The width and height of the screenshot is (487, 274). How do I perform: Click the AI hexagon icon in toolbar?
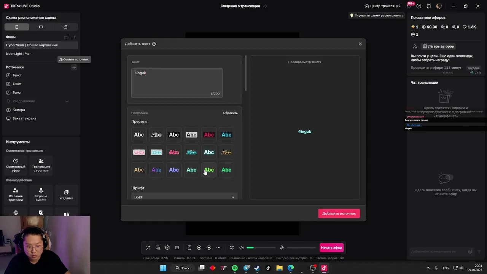(167, 248)
